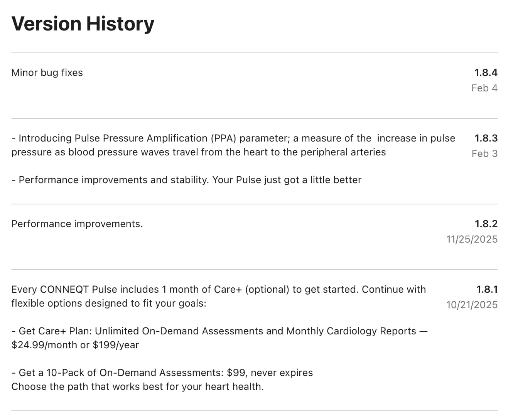Click the Choose the path sentence
Screen dimensions: 513x415
click(x=138, y=386)
